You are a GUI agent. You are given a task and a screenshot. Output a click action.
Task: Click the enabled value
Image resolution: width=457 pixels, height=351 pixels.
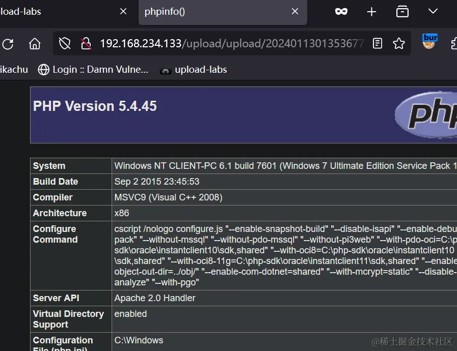[x=130, y=314]
